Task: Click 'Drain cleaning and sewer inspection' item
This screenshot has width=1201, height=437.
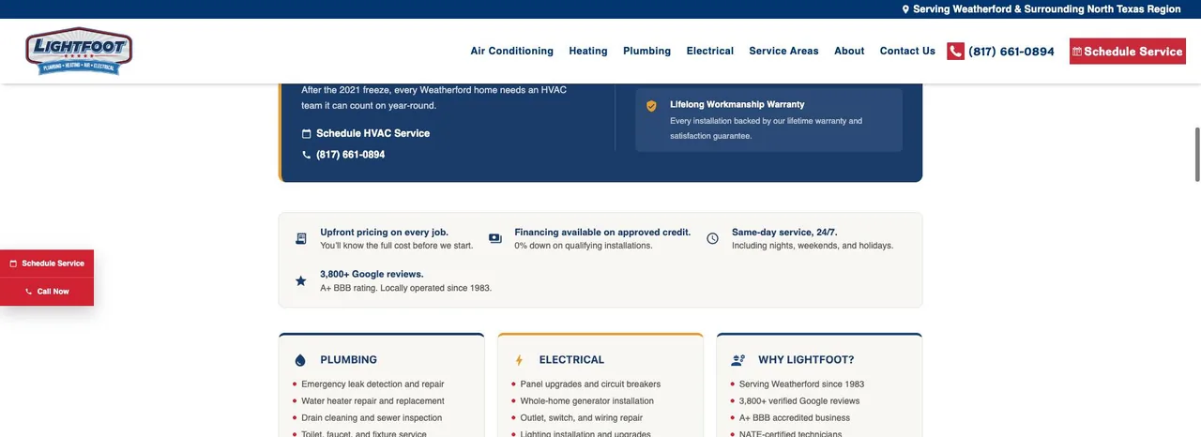Action: (372, 418)
